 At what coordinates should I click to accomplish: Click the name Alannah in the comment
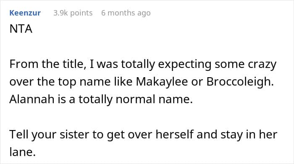coord(32,99)
